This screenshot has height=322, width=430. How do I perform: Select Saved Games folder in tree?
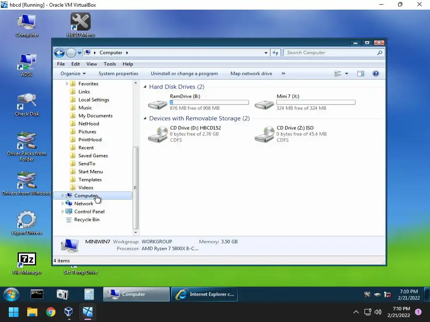pyautogui.click(x=93, y=156)
